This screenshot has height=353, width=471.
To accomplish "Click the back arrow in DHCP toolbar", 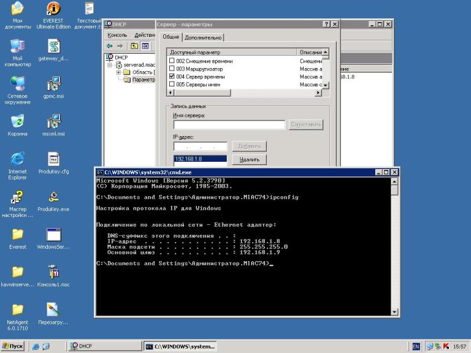I will [x=110, y=46].
